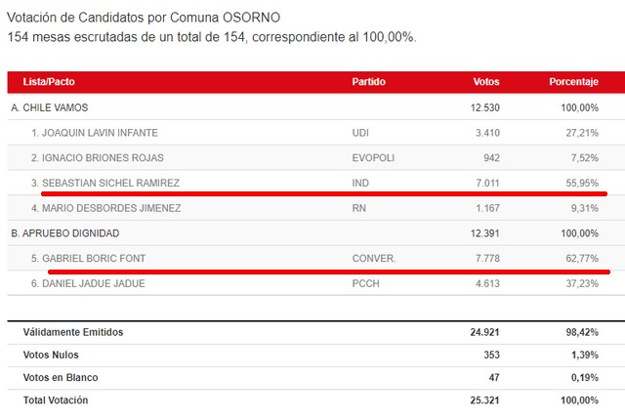Screen dimensions: 625x420
Task: Click Boric's 62,77% percentage value
Action: [x=582, y=258]
